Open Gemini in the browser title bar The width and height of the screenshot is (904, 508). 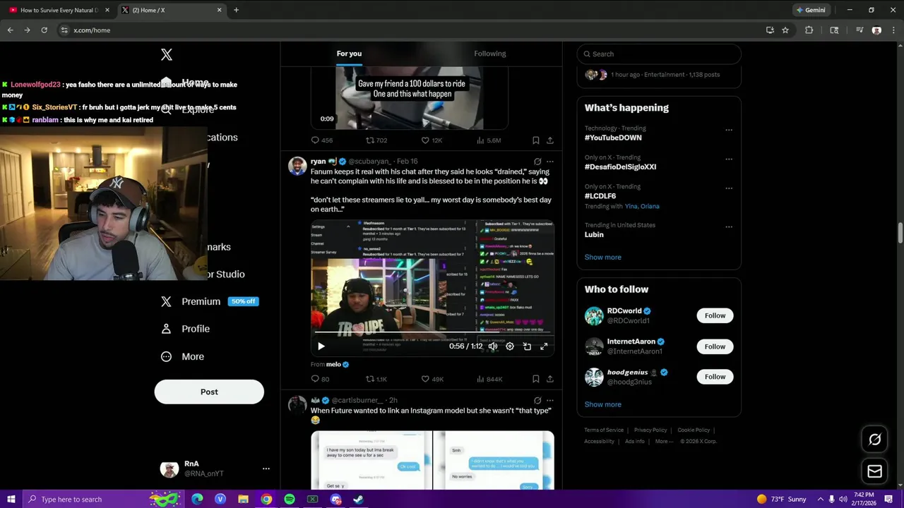(x=811, y=10)
